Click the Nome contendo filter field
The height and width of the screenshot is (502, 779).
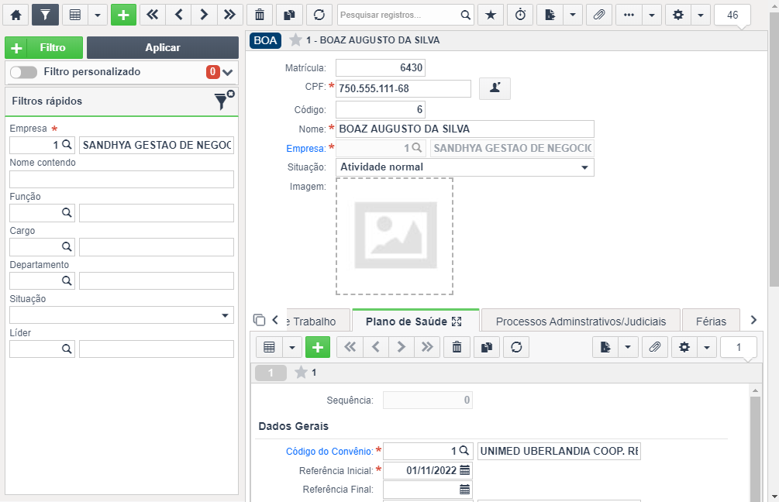(x=122, y=179)
